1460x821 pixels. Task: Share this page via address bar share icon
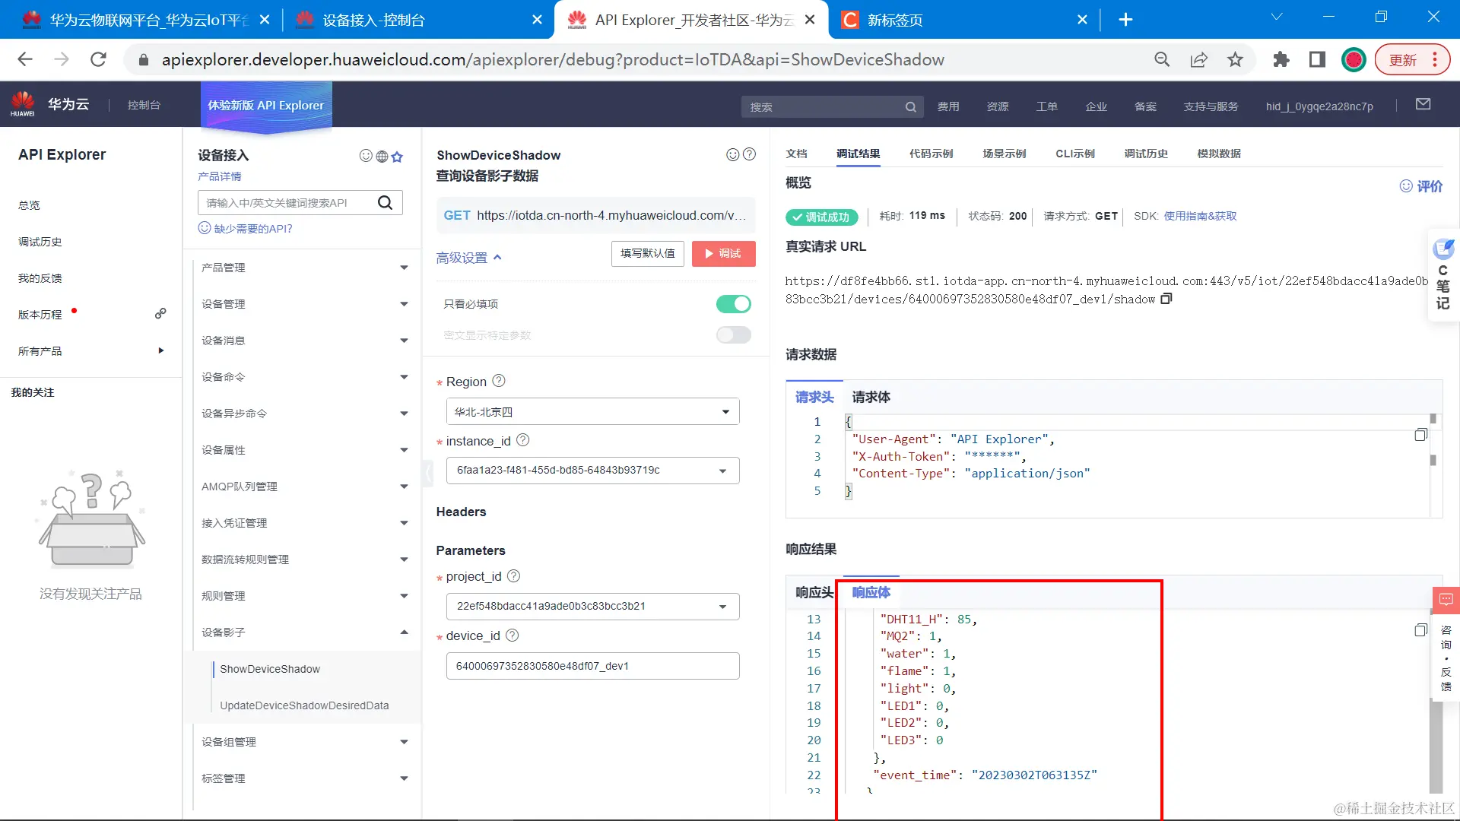click(x=1198, y=59)
